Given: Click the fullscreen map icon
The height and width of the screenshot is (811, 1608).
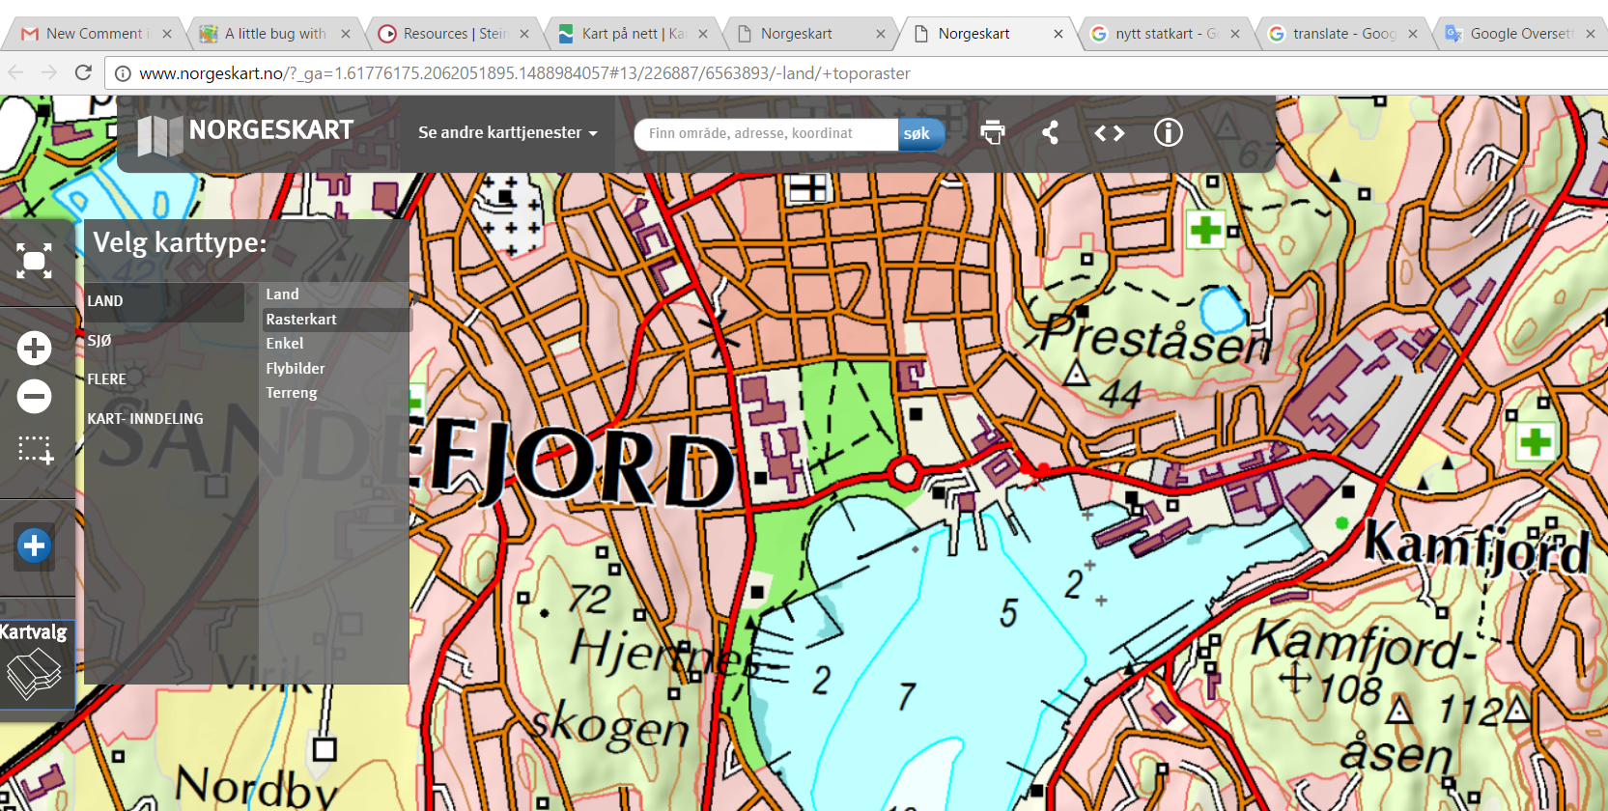Looking at the screenshot, I should pos(34,261).
